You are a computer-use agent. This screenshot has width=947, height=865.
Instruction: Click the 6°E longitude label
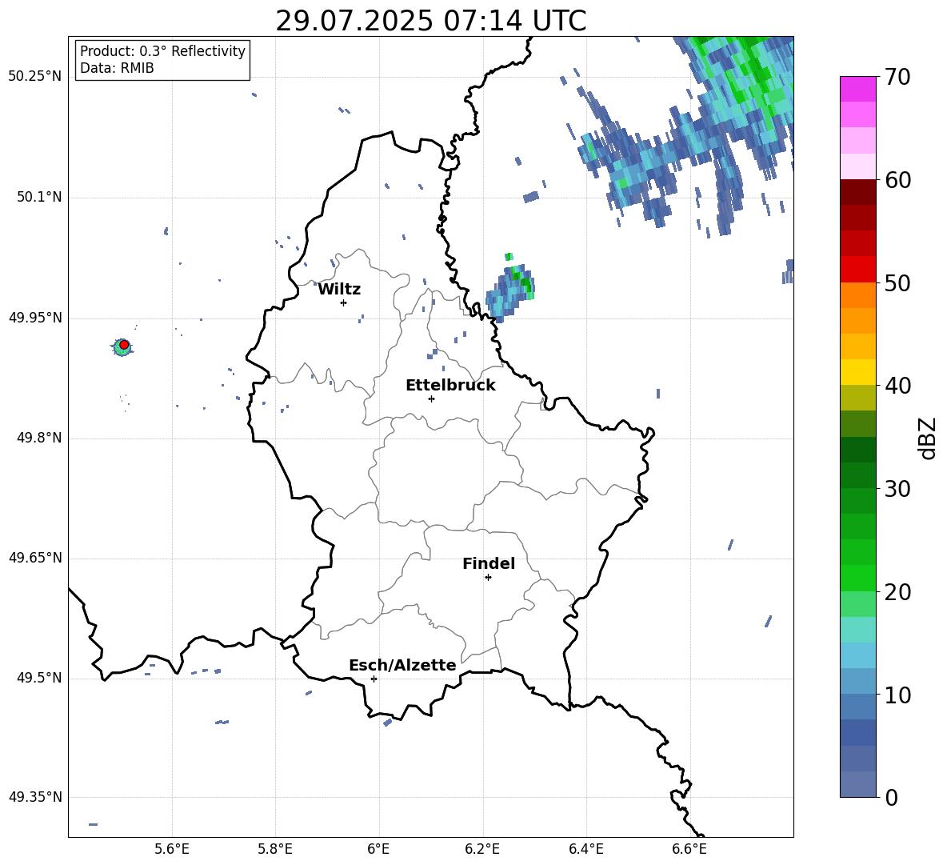(x=378, y=849)
